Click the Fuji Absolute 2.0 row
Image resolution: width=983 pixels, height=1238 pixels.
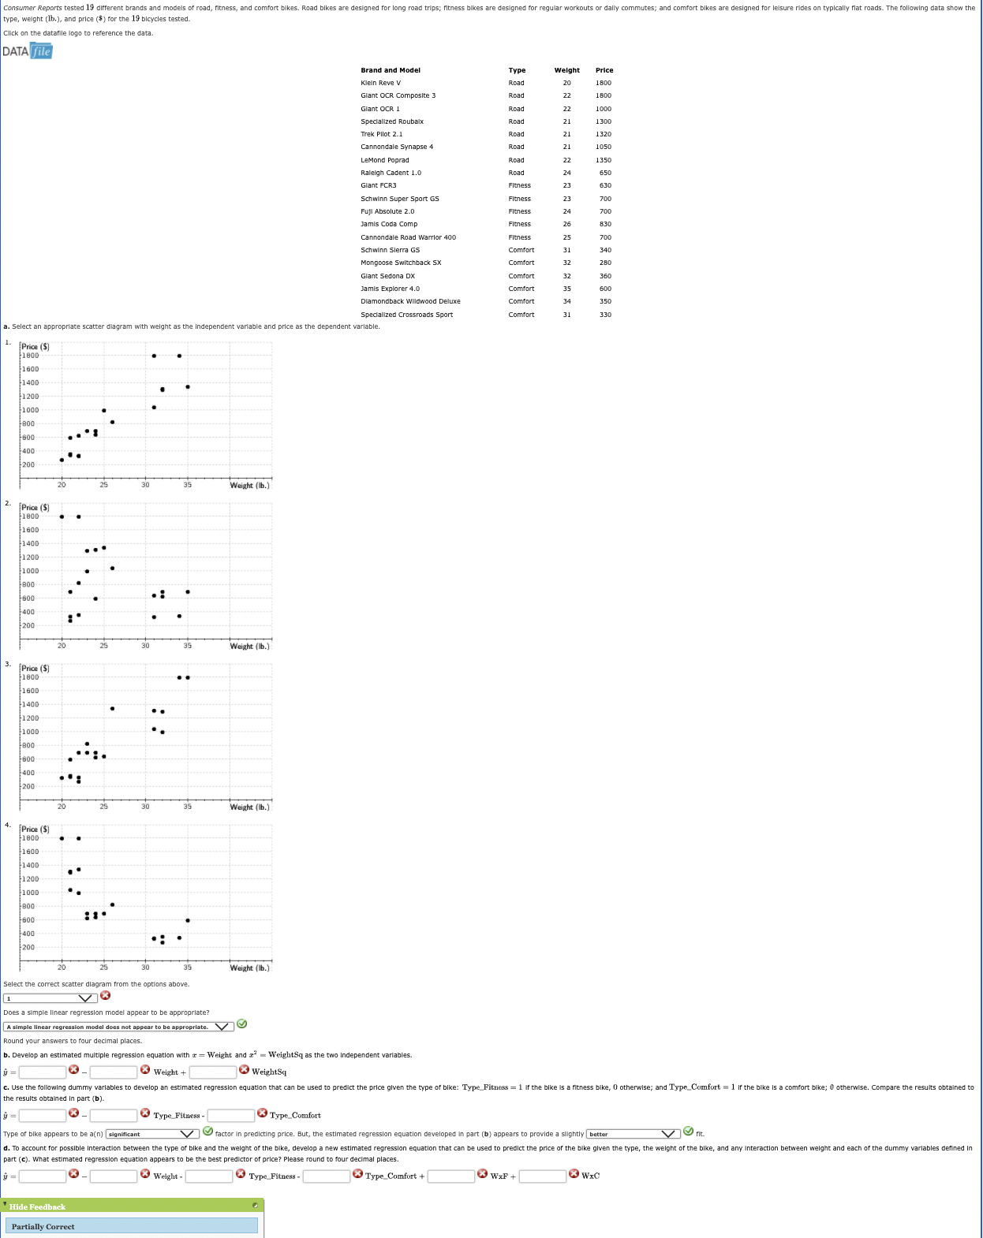pyautogui.click(x=487, y=211)
